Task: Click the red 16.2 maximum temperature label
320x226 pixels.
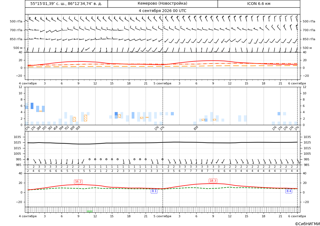Action: [x=78, y=181]
